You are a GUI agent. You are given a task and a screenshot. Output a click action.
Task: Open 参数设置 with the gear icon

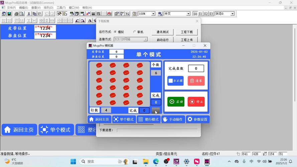tap(197, 119)
